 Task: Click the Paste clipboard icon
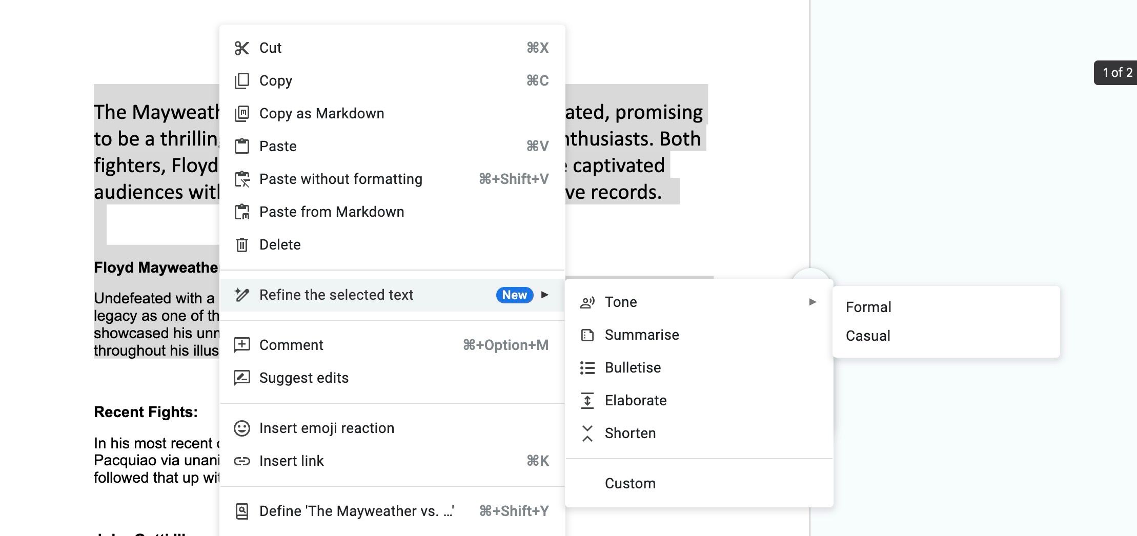click(x=241, y=147)
